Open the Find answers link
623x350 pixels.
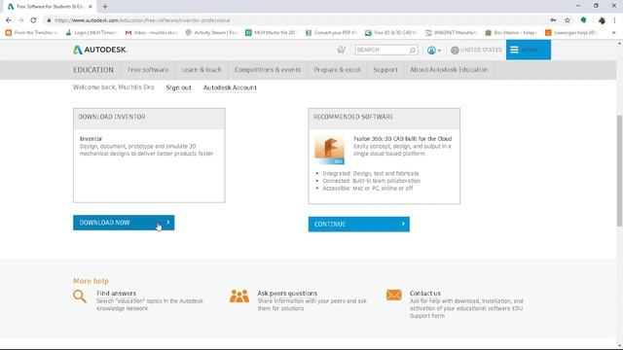(116, 294)
